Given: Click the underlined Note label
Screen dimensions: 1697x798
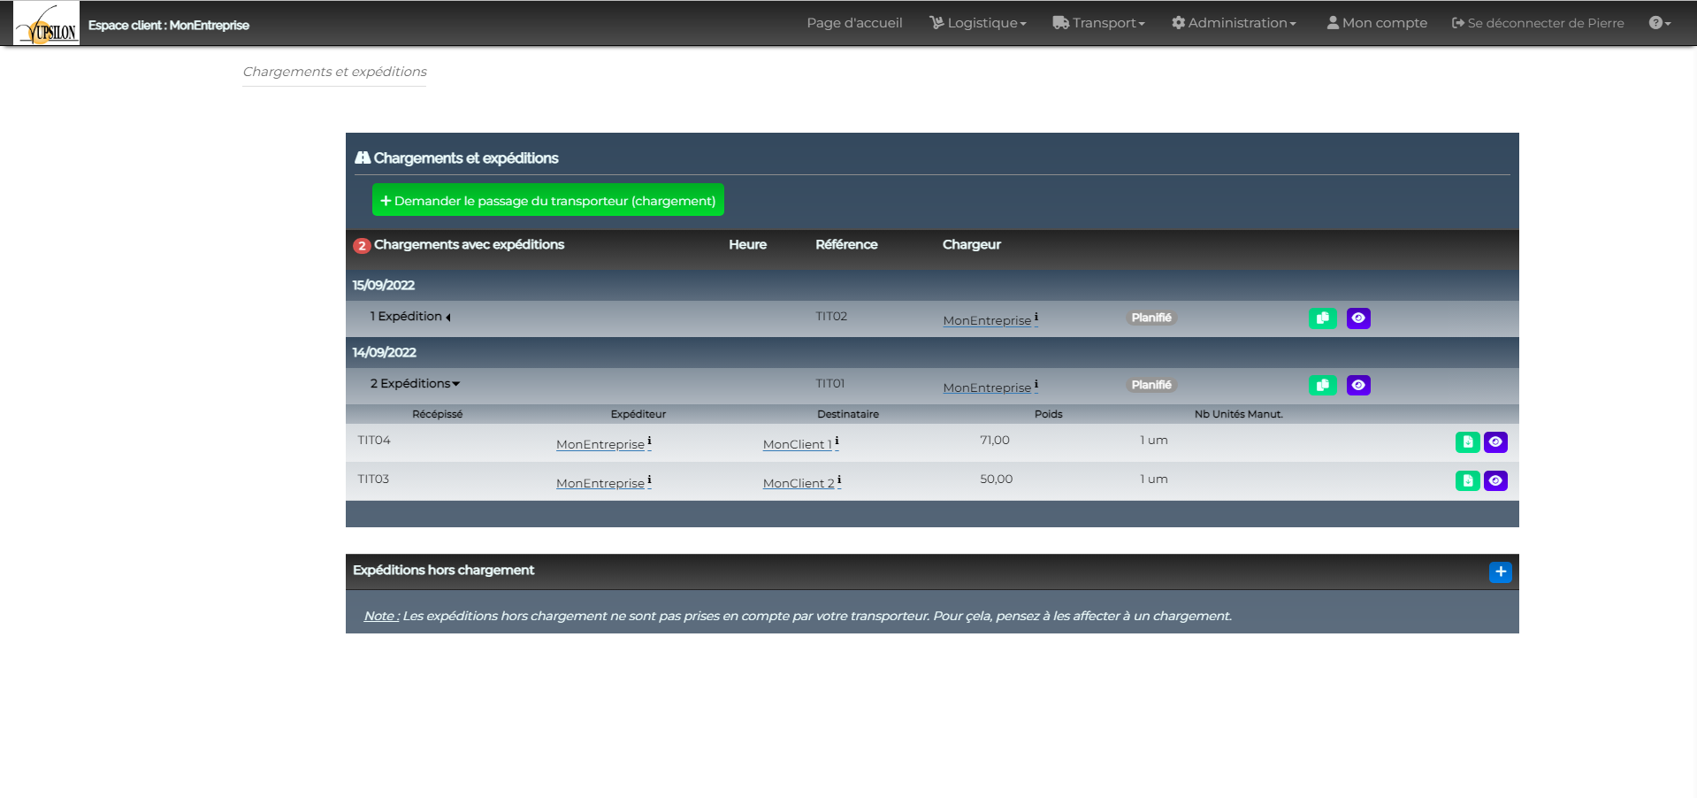Looking at the screenshot, I should [x=381, y=616].
